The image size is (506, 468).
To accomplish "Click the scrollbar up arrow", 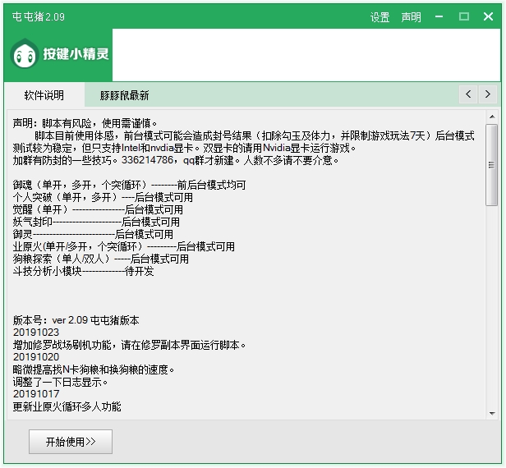I will pyautogui.click(x=491, y=117).
